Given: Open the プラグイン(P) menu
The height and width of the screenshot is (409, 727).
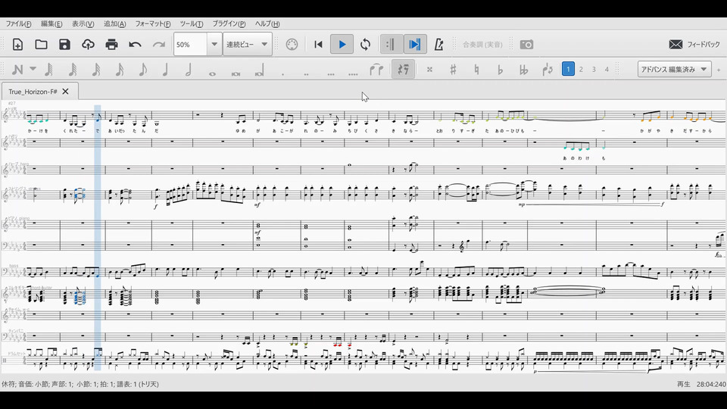Looking at the screenshot, I should (x=229, y=23).
